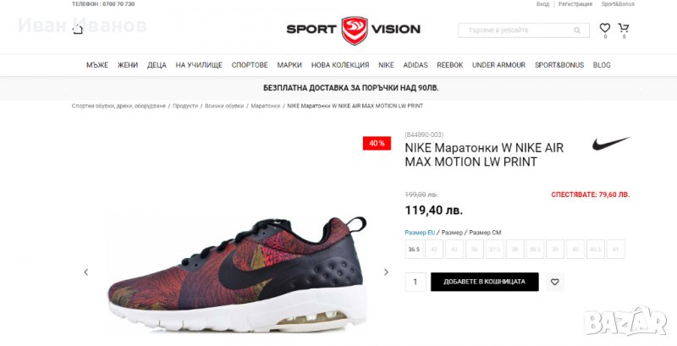Open the UNDER ARMOUR menu item

pyautogui.click(x=498, y=65)
